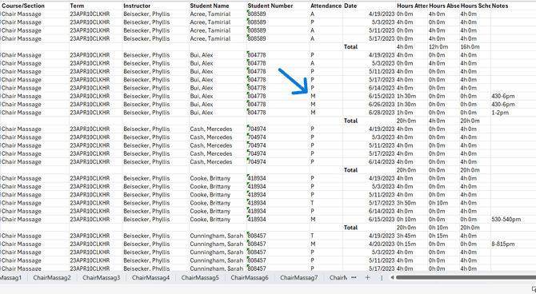
Task: Click the horizontal scrollbar track
Action: 465,277
